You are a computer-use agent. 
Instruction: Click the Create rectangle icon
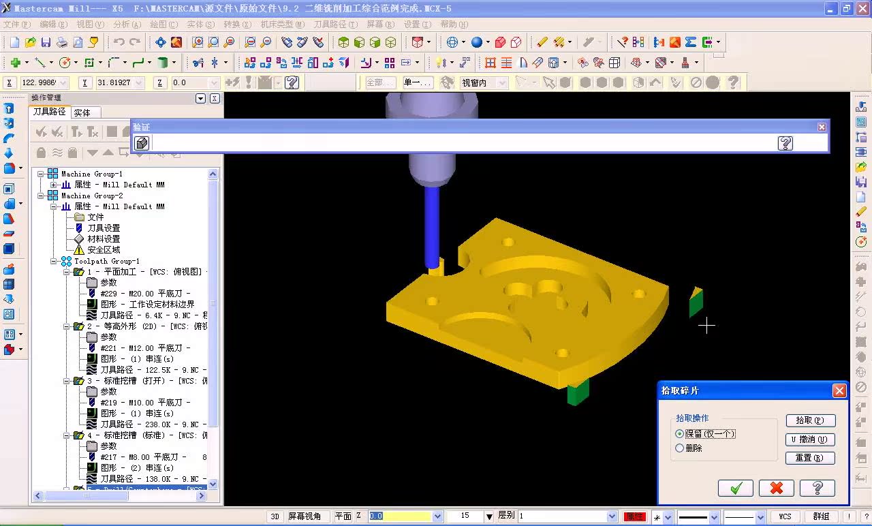click(89, 63)
